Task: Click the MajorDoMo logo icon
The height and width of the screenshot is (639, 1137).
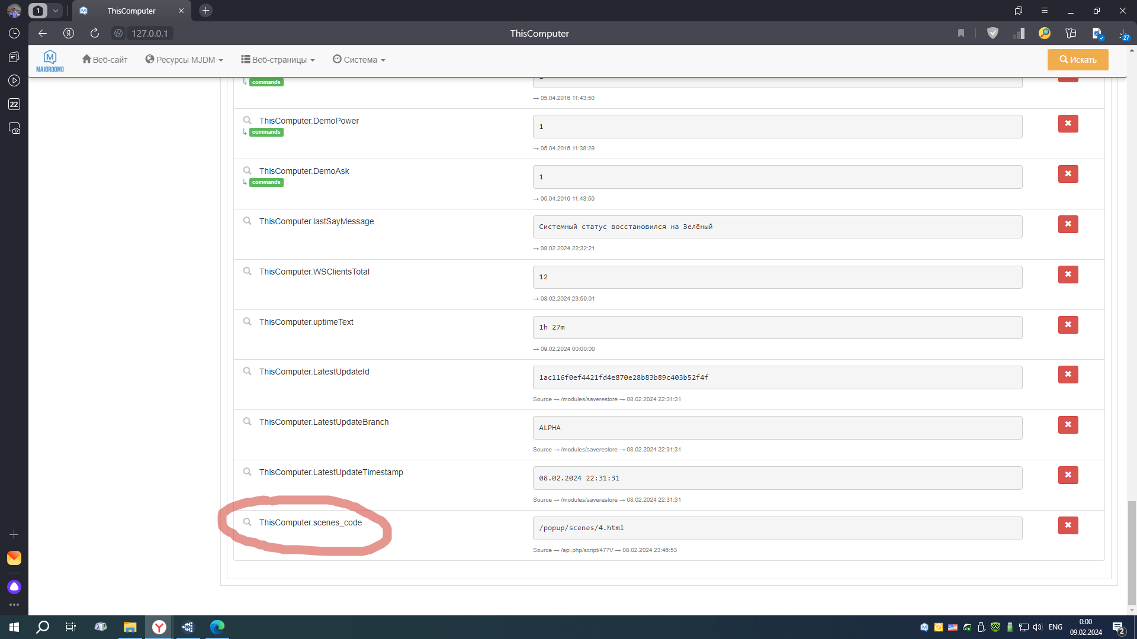Action: coord(50,60)
